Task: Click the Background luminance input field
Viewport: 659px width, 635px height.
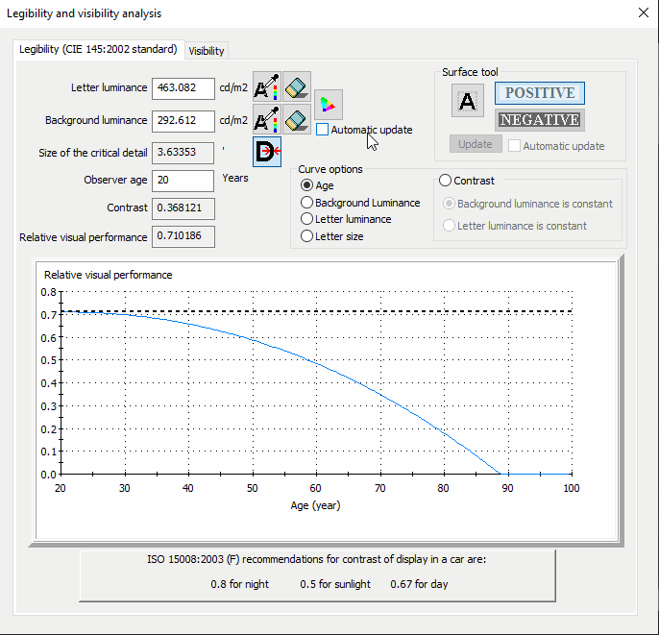Action: [x=183, y=121]
